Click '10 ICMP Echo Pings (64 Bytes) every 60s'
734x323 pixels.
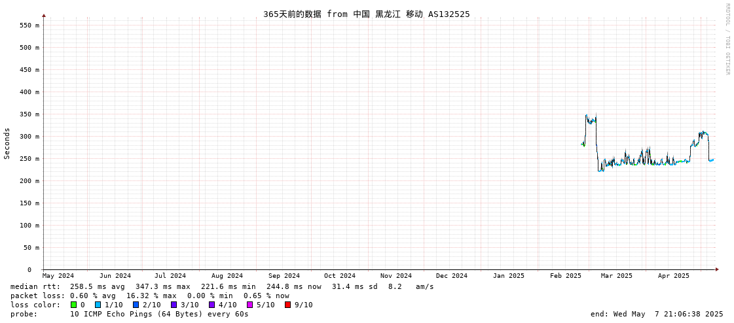[159, 314]
